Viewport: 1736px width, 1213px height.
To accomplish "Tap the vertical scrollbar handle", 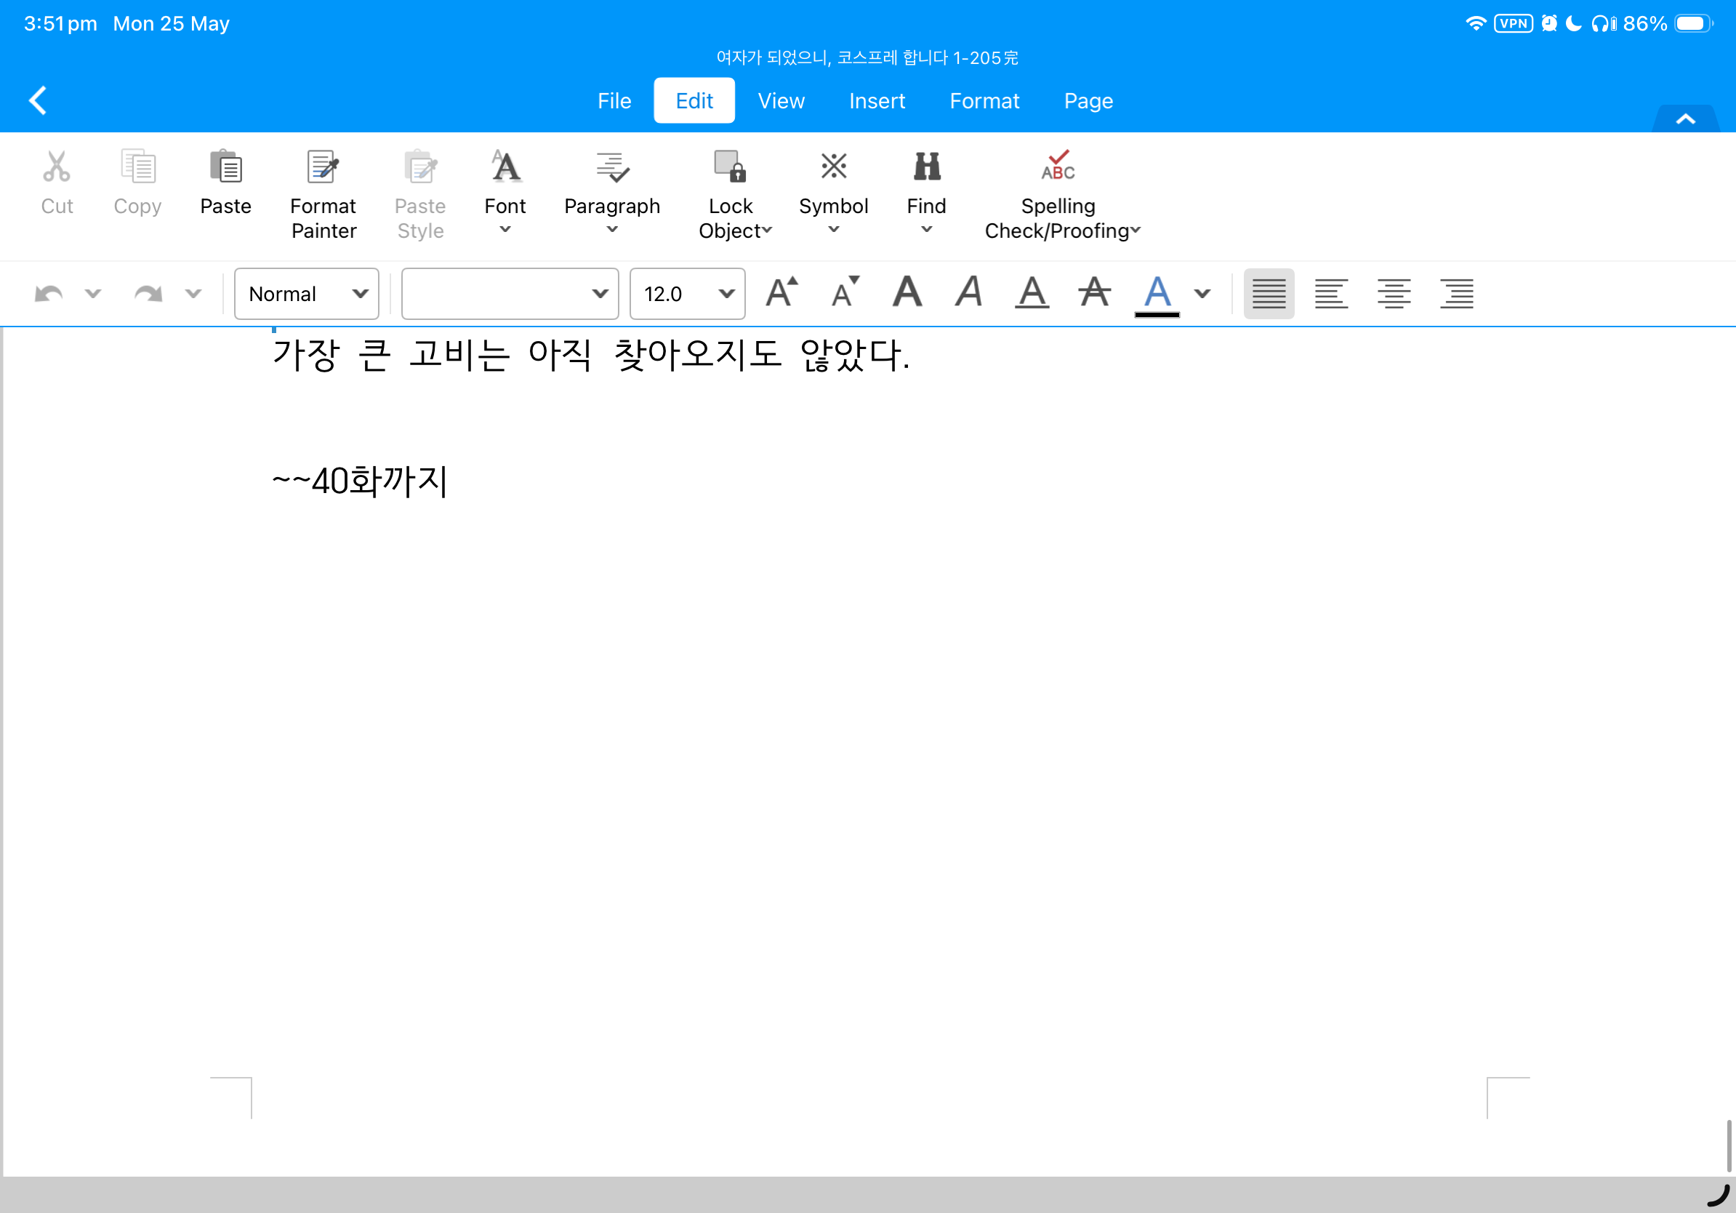I will coord(1729,1145).
